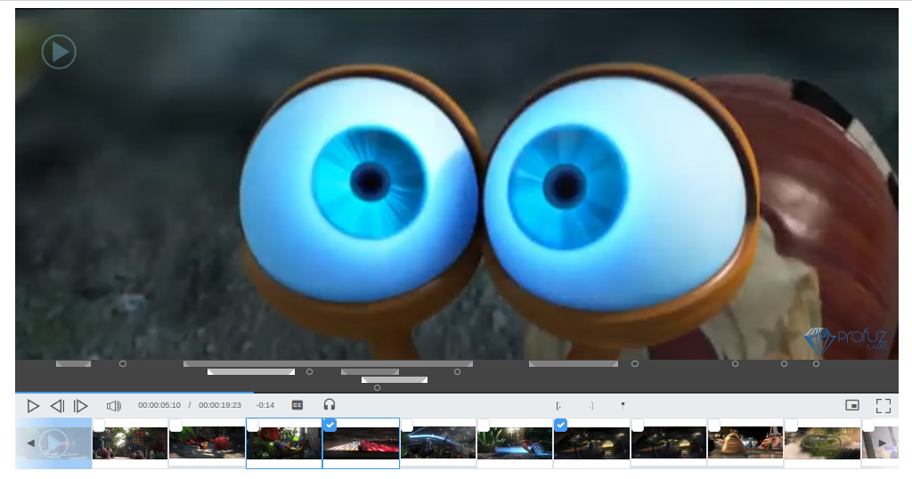Image resolution: width=912 pixels, height=479 pixels.
Task: Check the aerial race track thumbnail's checkbox
Action: [x=792, y=426]
